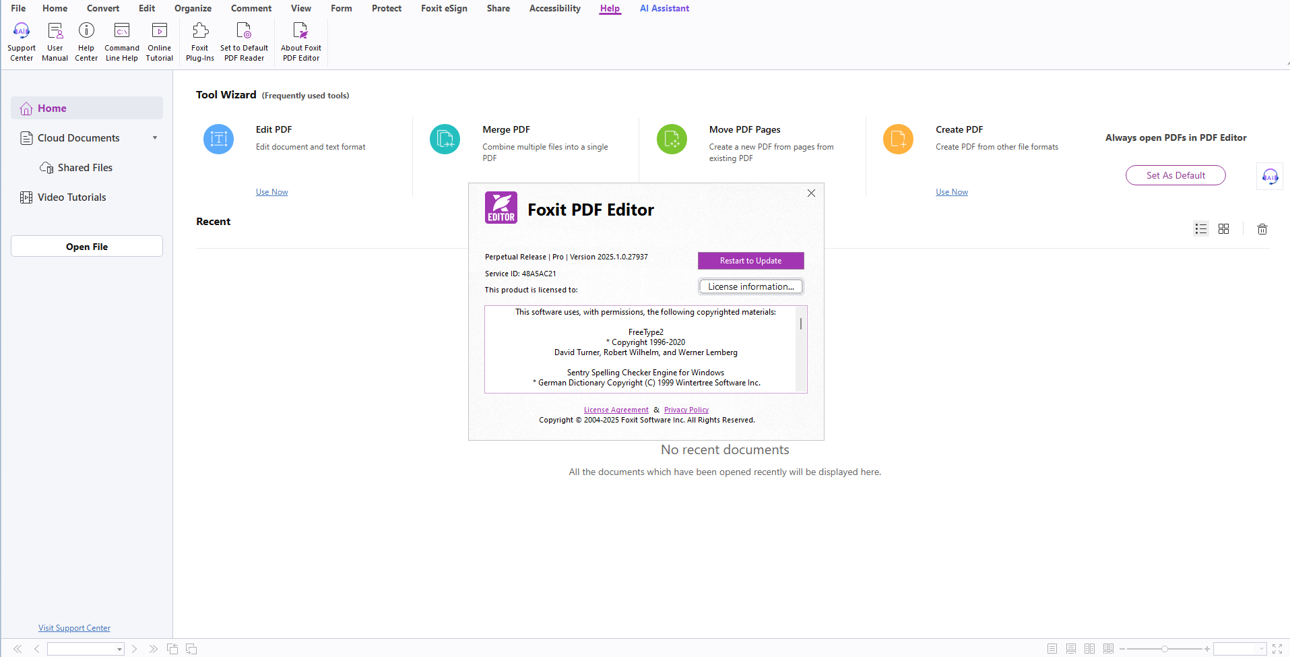Viewport: 1290px width, 657px height.
Task: Click Use Now under Create PDF
Action: [951, 192]
